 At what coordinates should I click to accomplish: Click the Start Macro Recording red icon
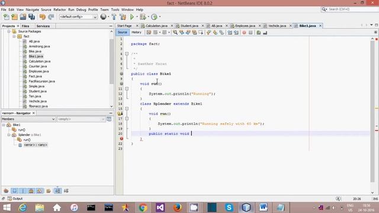click(x=244, y=33)
